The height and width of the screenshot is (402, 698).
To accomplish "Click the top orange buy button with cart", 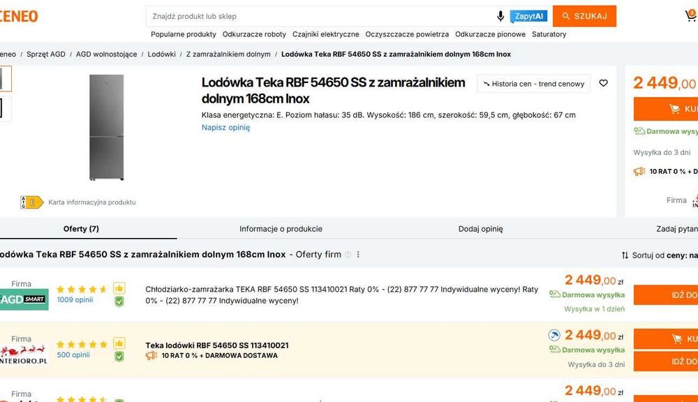I will 666,109.
